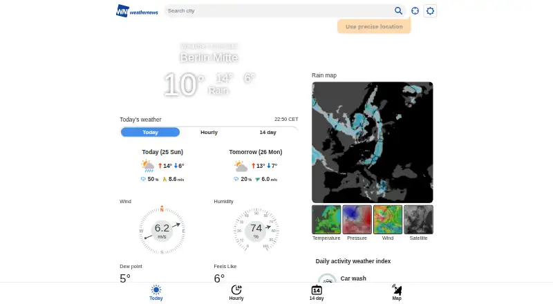The height and width of the screenshot is (304, 553).
Task: Click Today (25 Sun) rainy weather icon
Action: (x=148, y=166)
